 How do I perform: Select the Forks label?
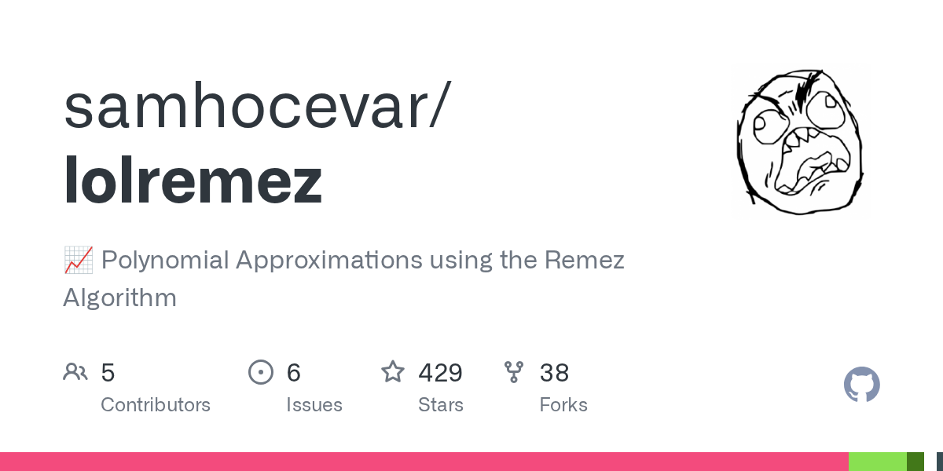(x=563, y=405)
